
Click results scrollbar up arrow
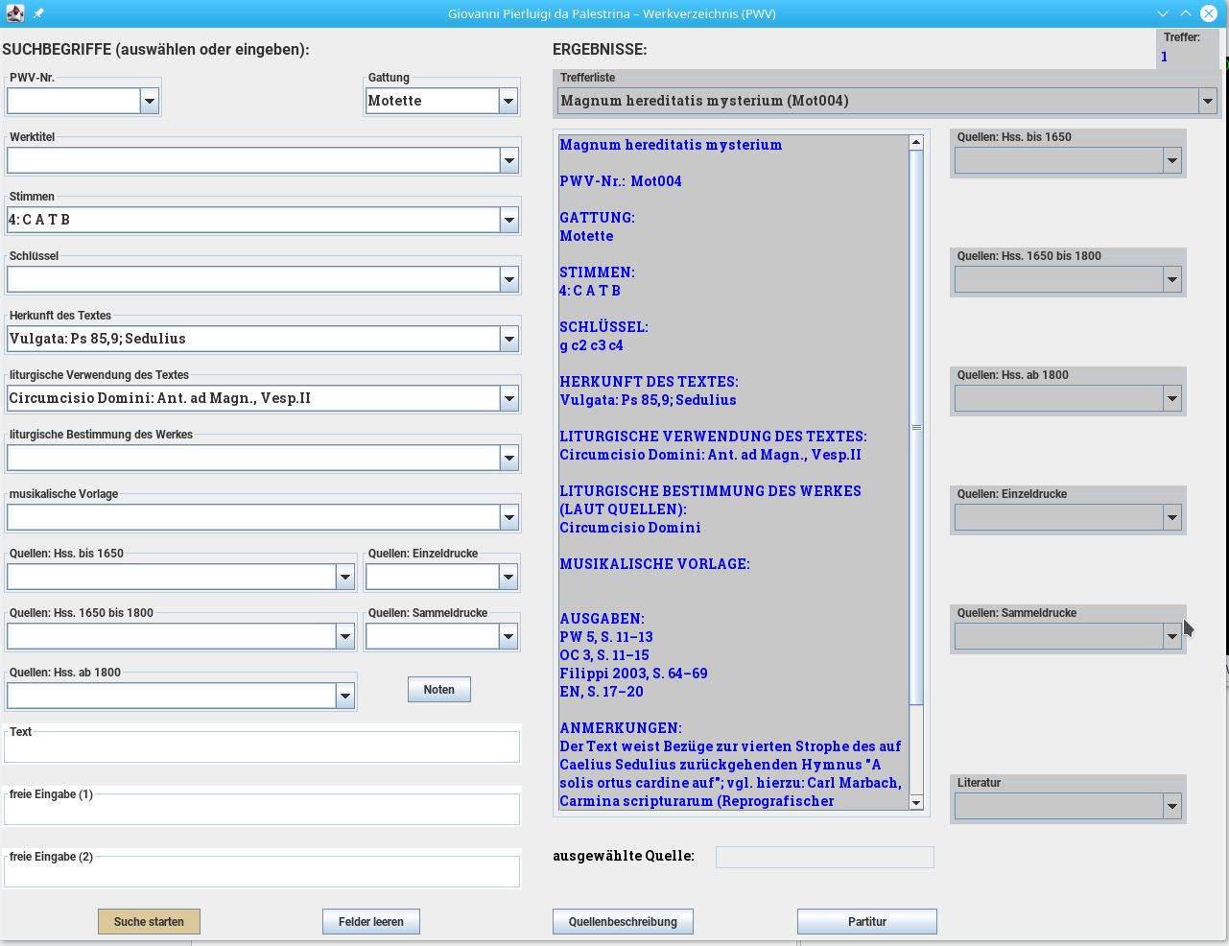(916, 142)
